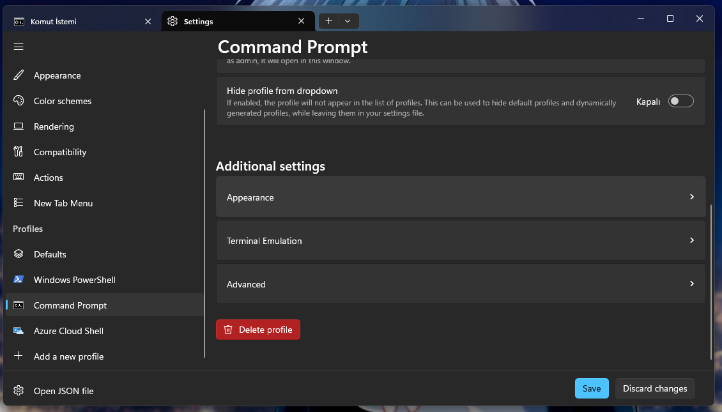This screenshot has width=722, height=412.
Task: Go to Compatibility settings page
Action: (x=105, y=152)
